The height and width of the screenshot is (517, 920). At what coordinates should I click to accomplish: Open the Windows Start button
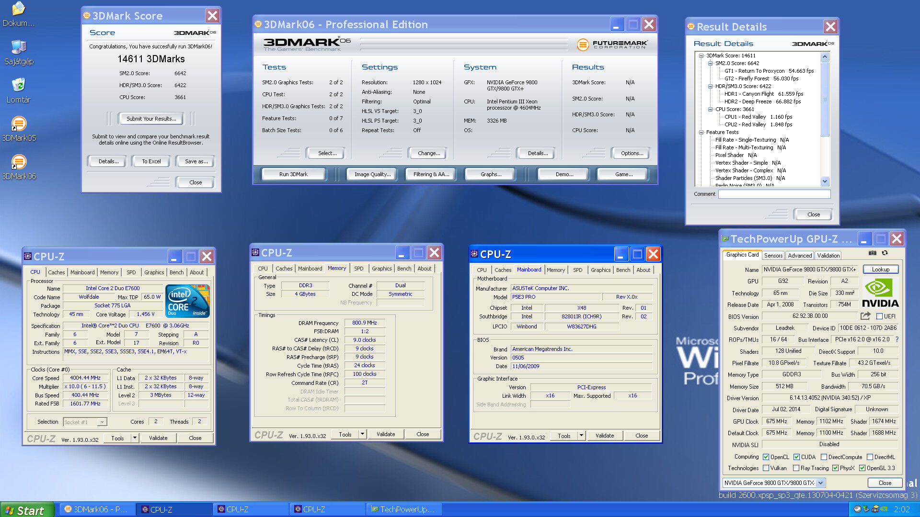pyautogui.click(x=28, y=510)
